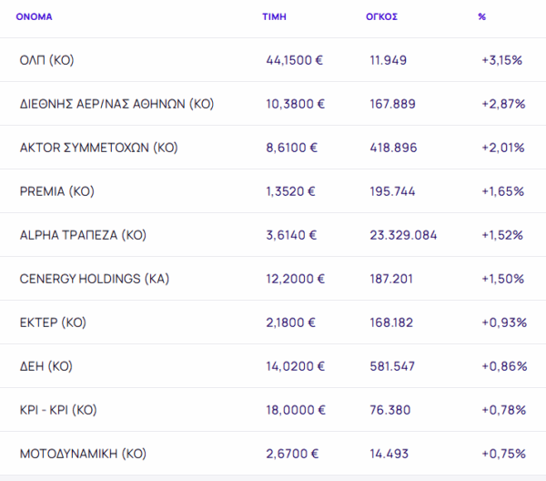Select volume 23.329.084 cell
546x481 pixels.
click(x=403, y=235)
